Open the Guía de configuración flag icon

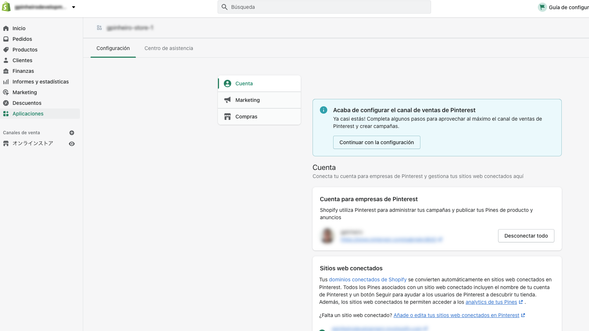click(x=542, y=7)
